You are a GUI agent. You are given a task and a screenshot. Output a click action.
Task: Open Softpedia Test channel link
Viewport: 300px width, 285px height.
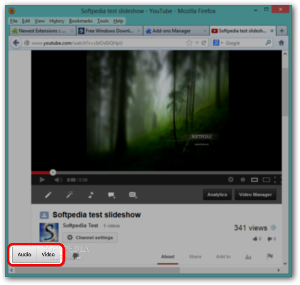click(x=80, y=225)
